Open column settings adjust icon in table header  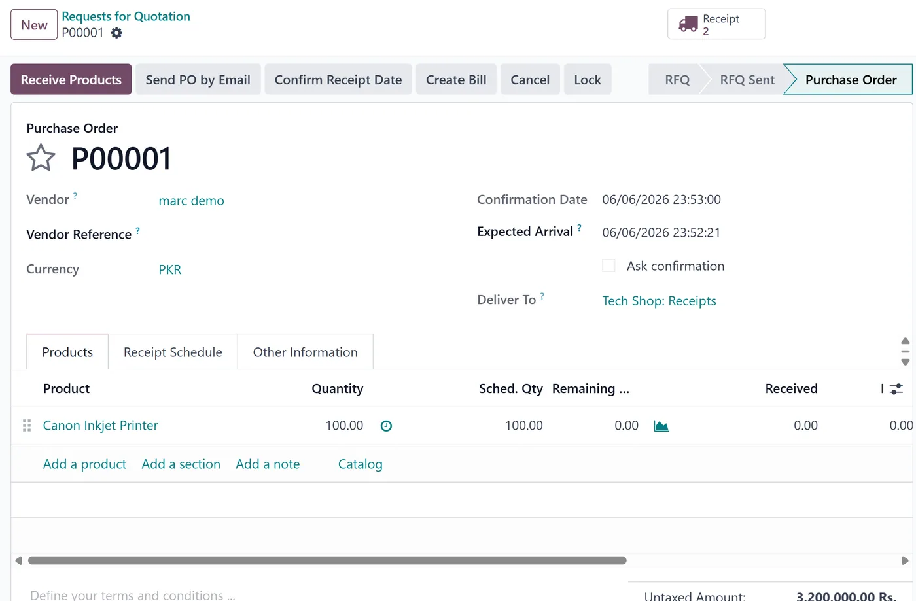tap(896, 388)
